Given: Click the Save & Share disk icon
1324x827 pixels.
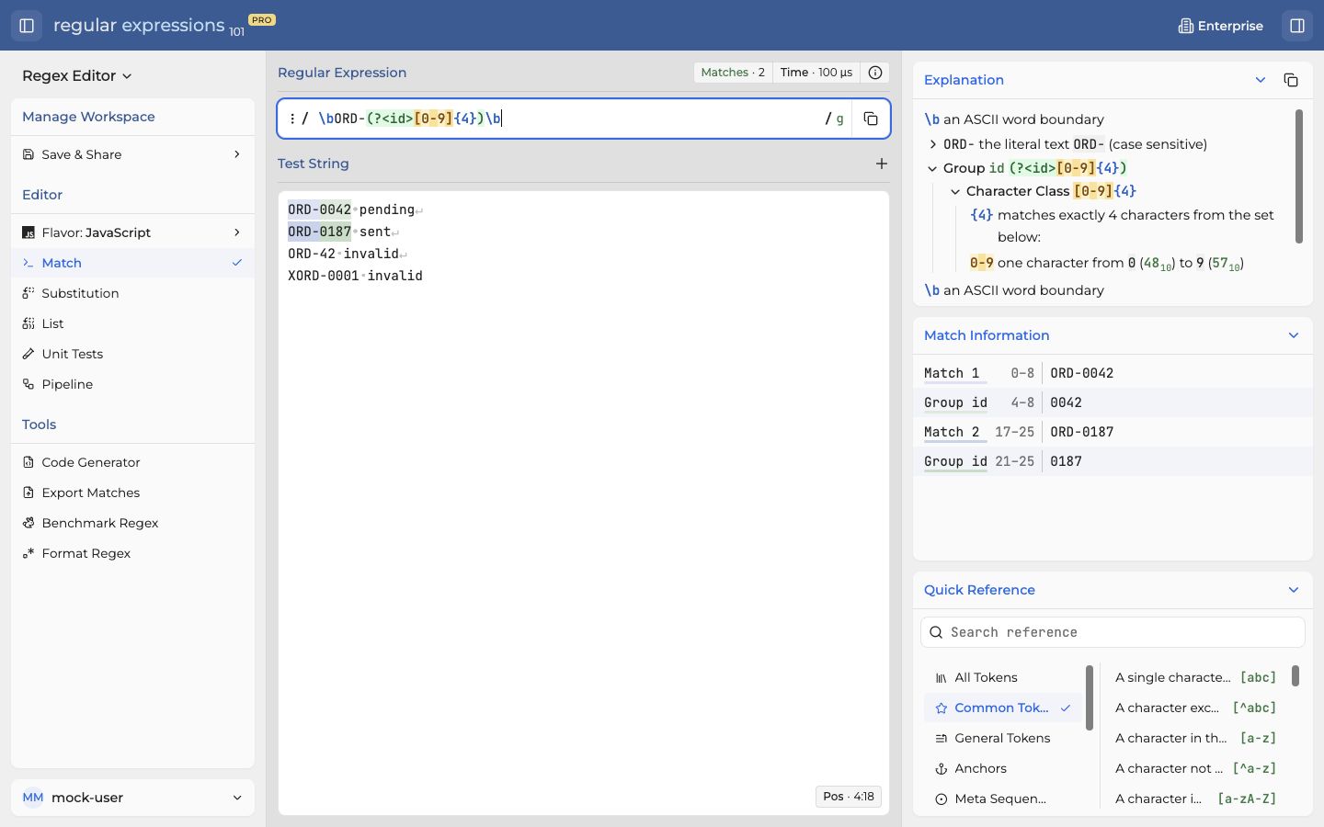Looking at the screenshot, I should [29, 154].
